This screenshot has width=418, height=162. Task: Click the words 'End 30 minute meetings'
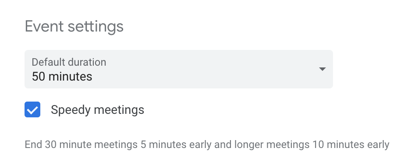[x=81, y=144]
